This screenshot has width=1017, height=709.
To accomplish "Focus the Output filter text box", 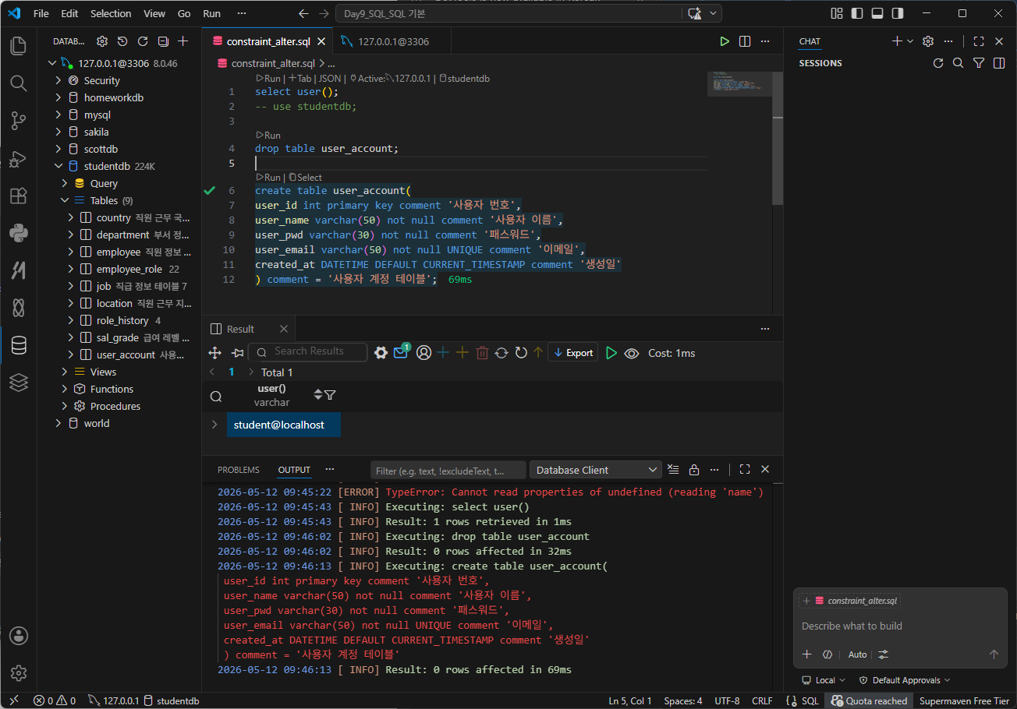I will (x=448, y=470).
